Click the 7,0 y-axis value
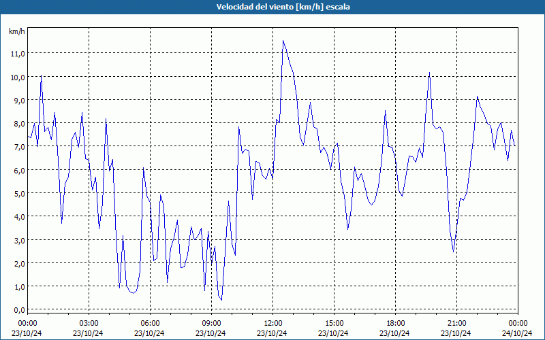 (20, 147)
